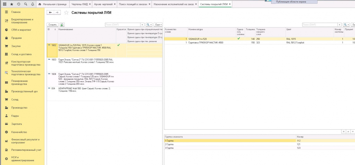355x165 pixels.
Task: Open Казначейство section in sidebar
Action: pyautogui.click(x=19, y=132)
